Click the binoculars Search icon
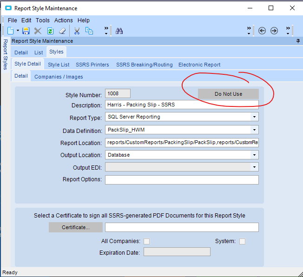Image resolution: width=303 pixels, height=277 pixels. pyautogui.click(x=119, y=31)
